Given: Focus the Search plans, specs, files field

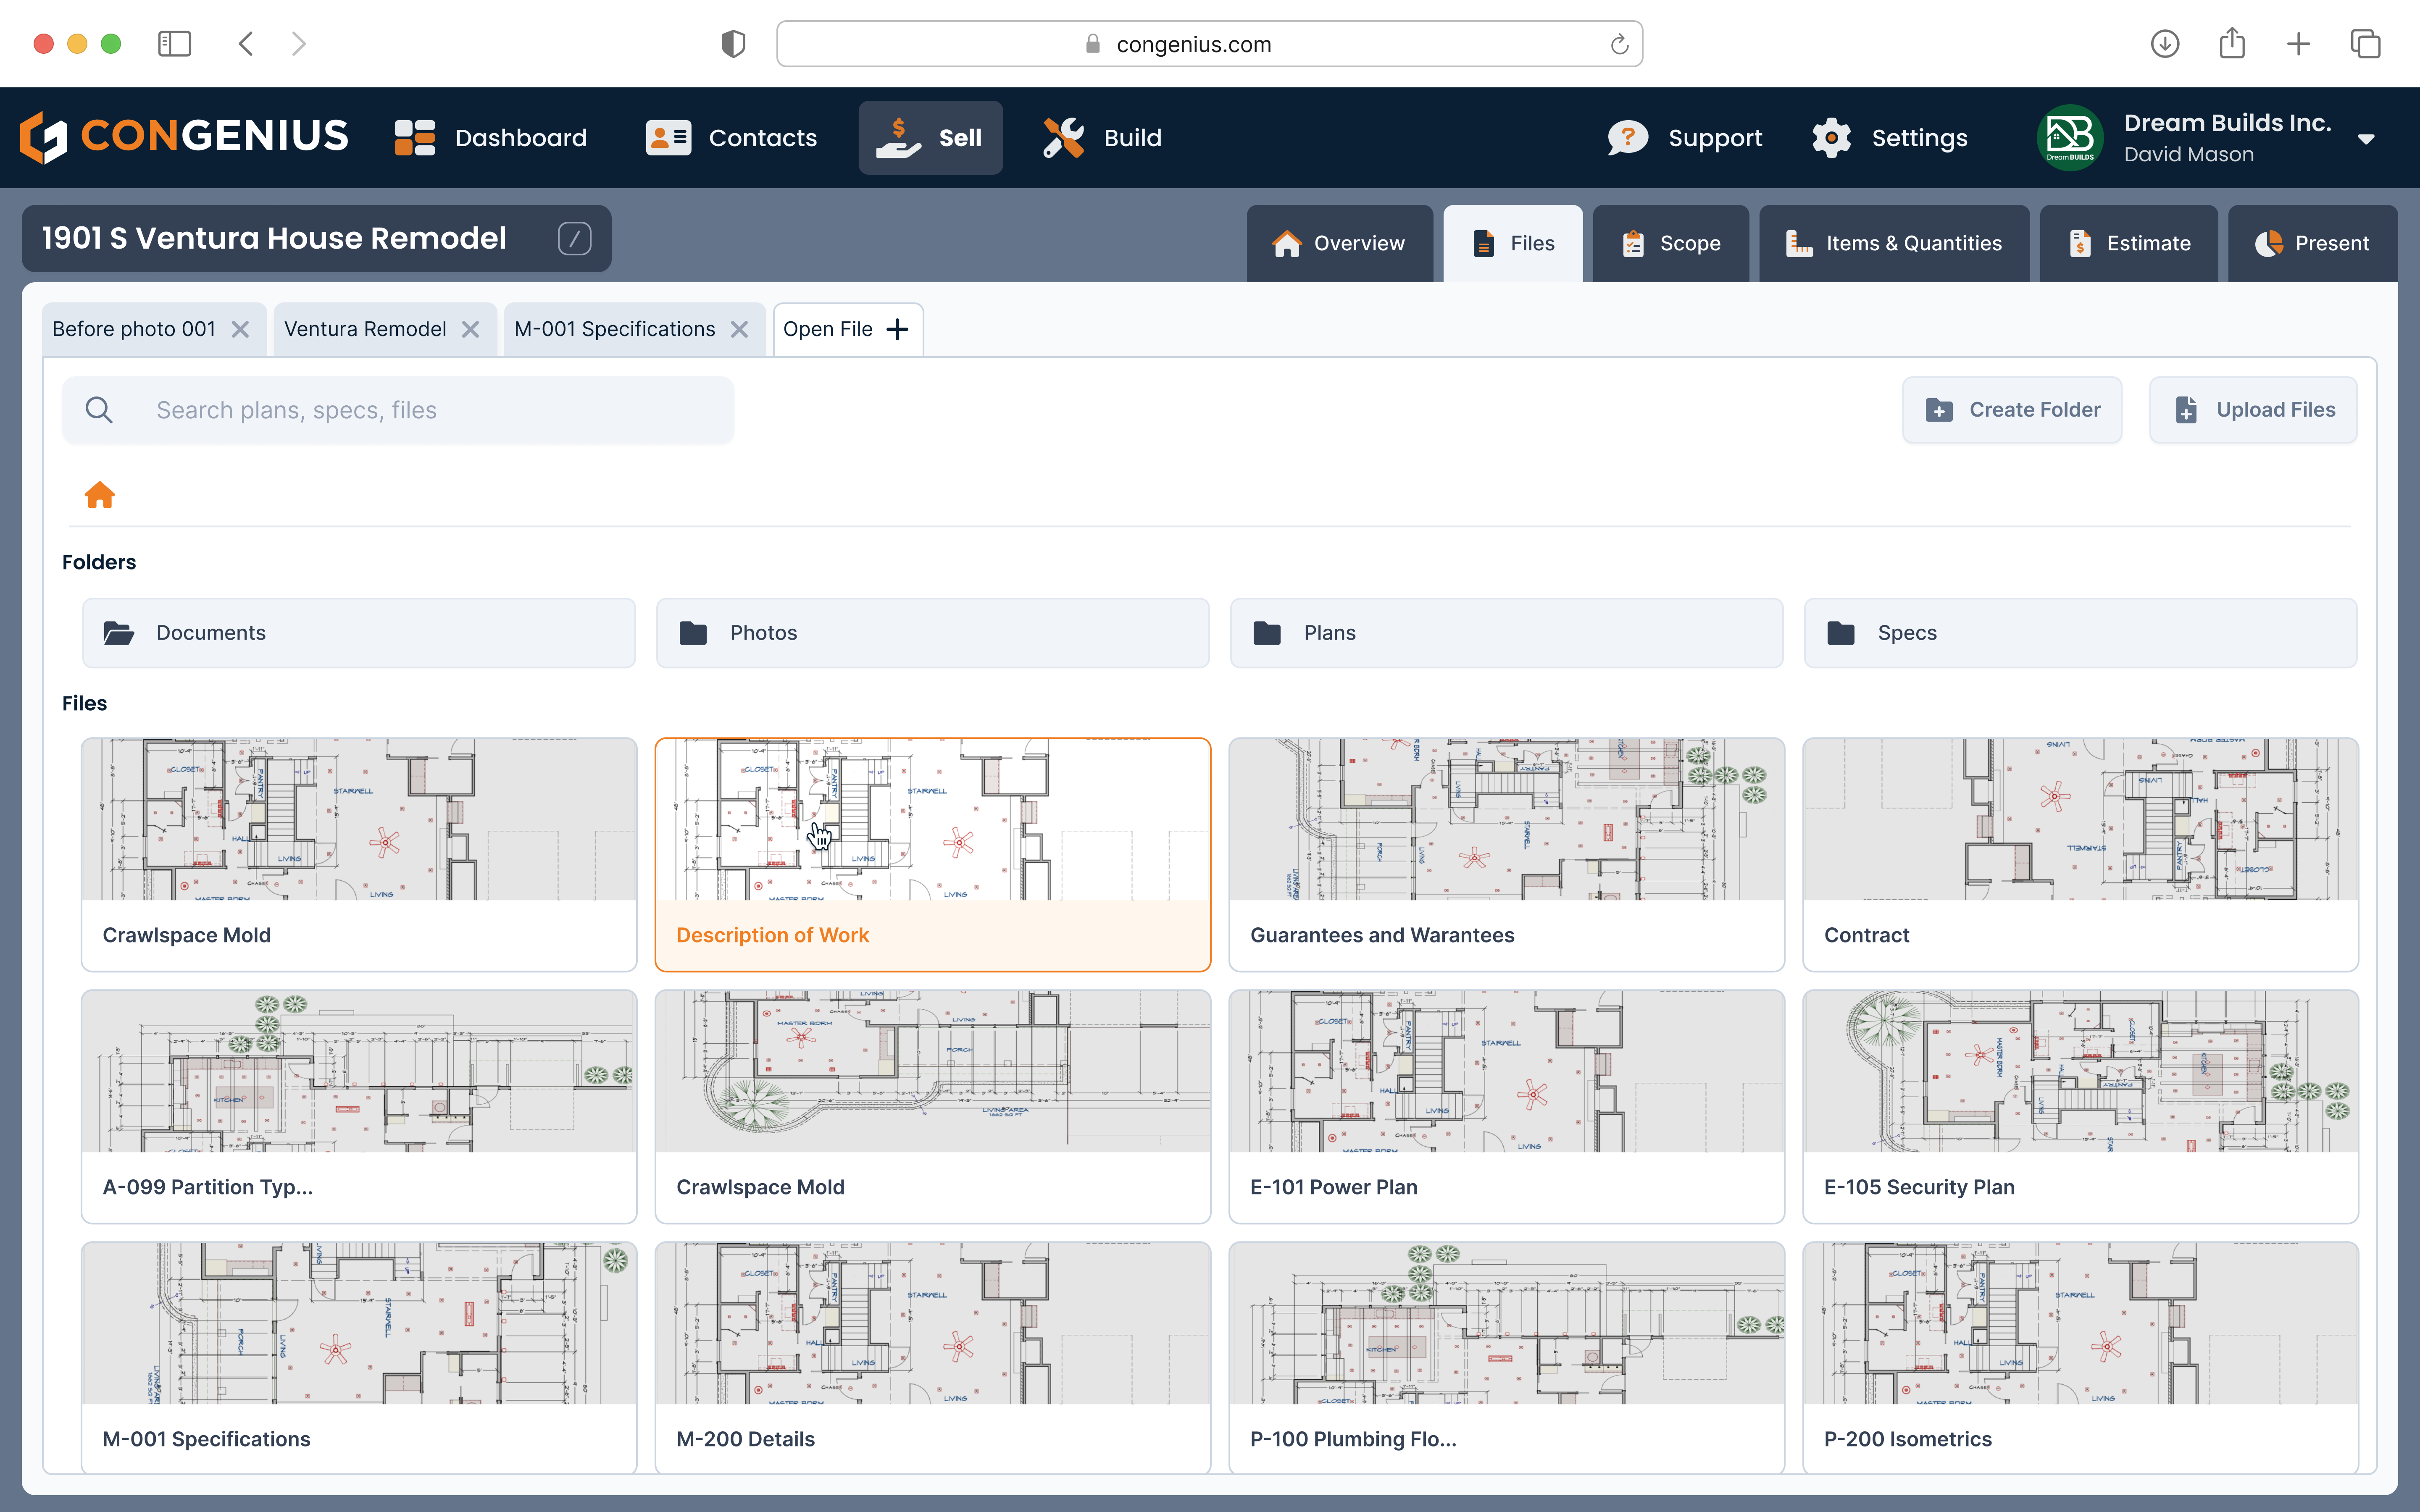Looking at the screenshot, I should click(x=398, y=410).
